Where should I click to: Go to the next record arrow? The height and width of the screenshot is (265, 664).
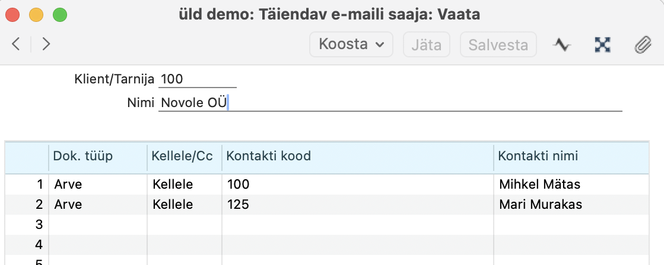click(x=46, y=44)
